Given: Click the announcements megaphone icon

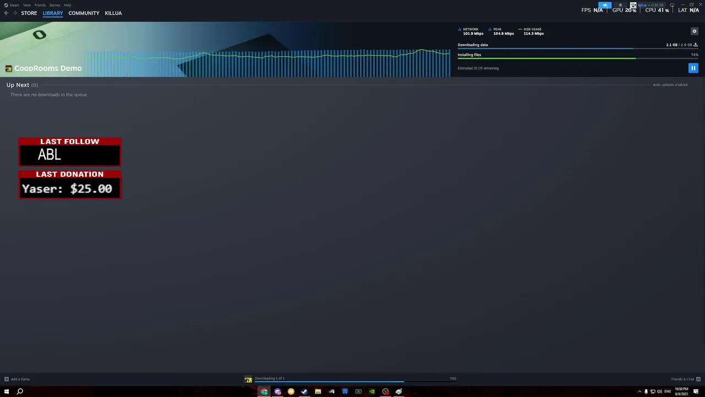Looking at the screenshot, I should (605, 5).
